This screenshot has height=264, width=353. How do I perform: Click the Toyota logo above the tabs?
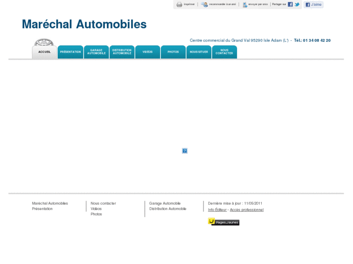click(44, 42)
